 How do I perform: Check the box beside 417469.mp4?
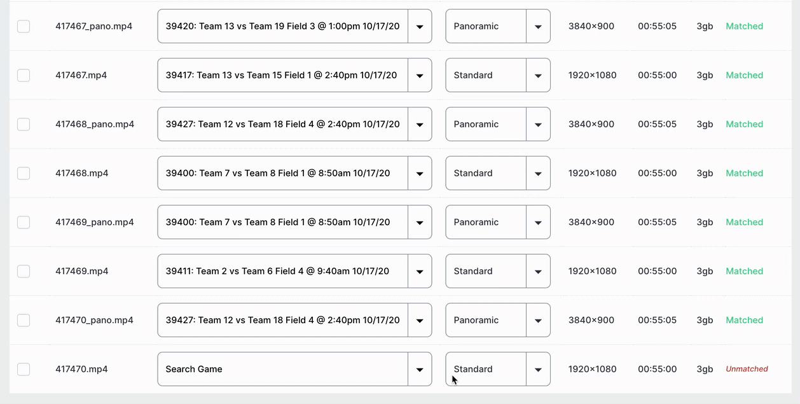[x=24, y=271]
